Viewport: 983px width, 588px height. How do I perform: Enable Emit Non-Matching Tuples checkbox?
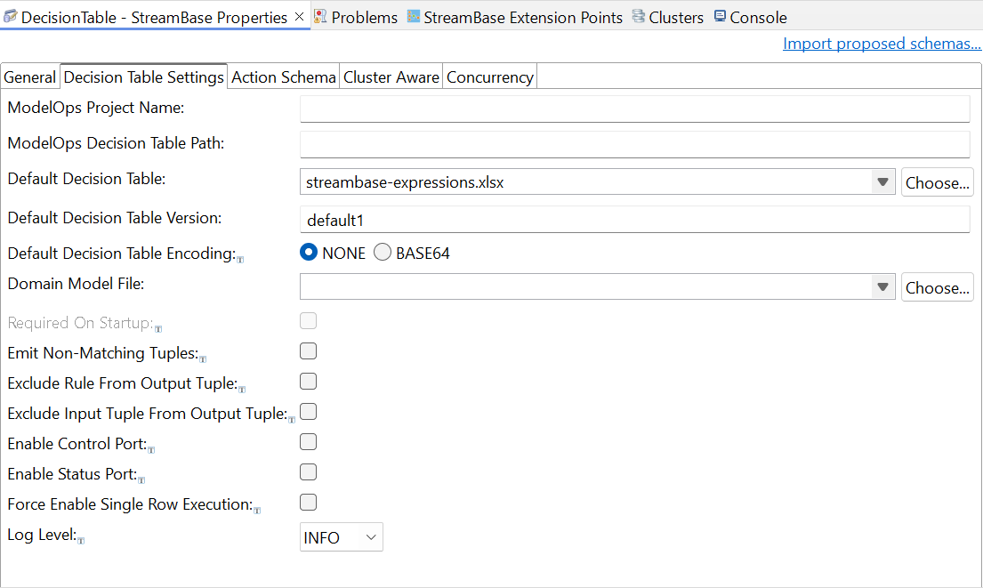pyautogui.click(x=309, y=351)
